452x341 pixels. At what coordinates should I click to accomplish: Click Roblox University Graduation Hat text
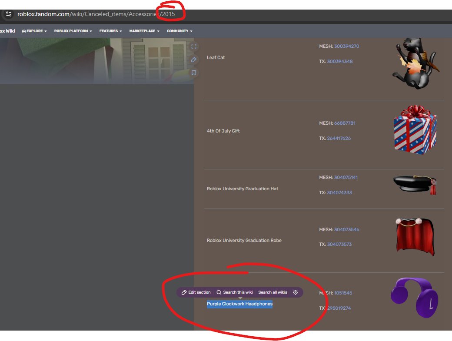(243, 189)
